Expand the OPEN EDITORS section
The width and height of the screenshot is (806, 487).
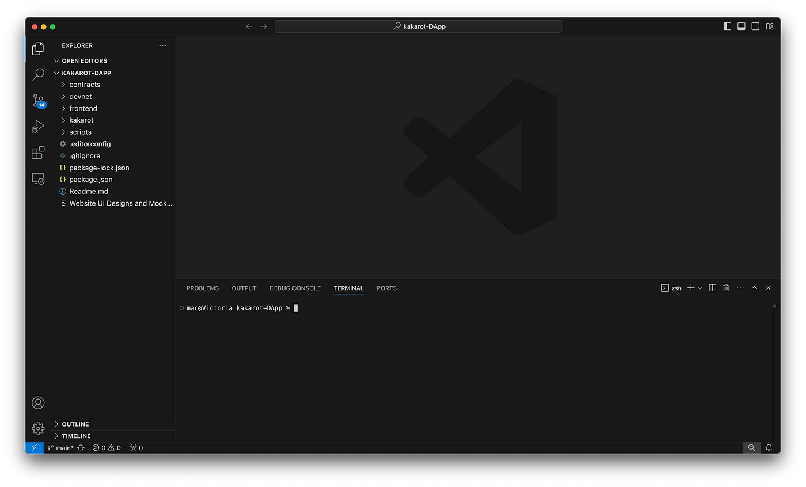click(113, 60)
